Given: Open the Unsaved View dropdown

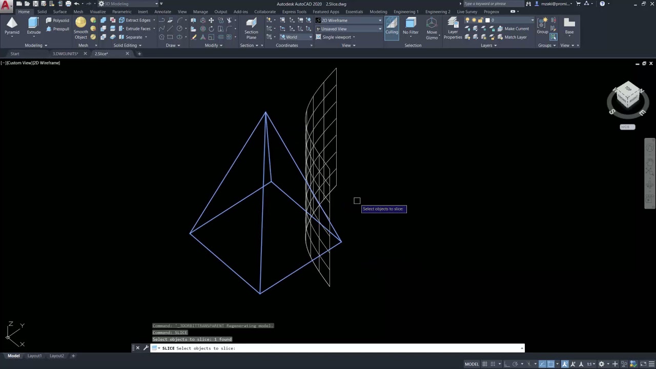Looking at the screenshot, I should pos(348,29).
